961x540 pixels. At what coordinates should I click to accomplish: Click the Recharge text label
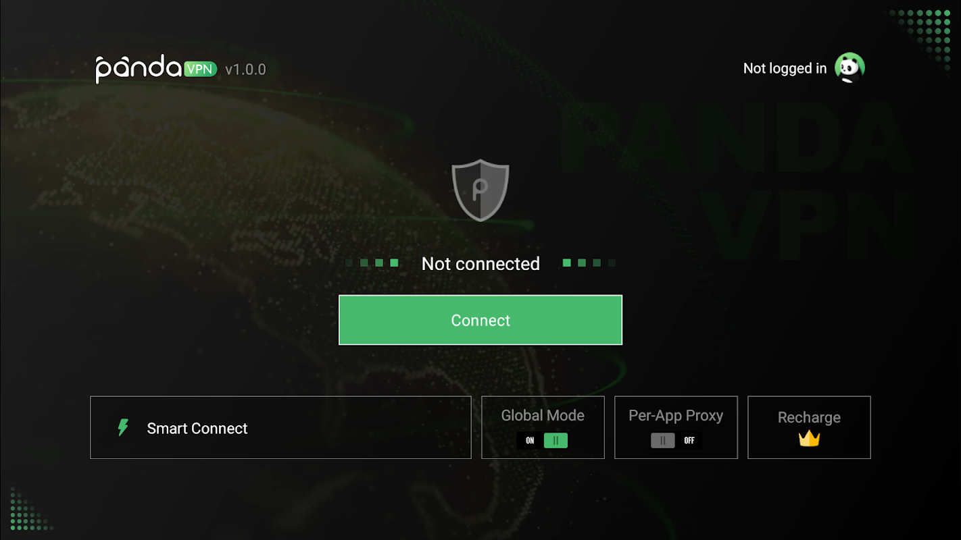809,418
